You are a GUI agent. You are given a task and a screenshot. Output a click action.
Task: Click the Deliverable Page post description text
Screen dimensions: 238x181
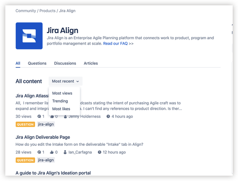pos(79,144)
